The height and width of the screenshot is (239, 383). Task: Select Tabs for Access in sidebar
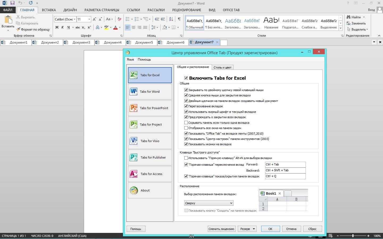point(150,174)
